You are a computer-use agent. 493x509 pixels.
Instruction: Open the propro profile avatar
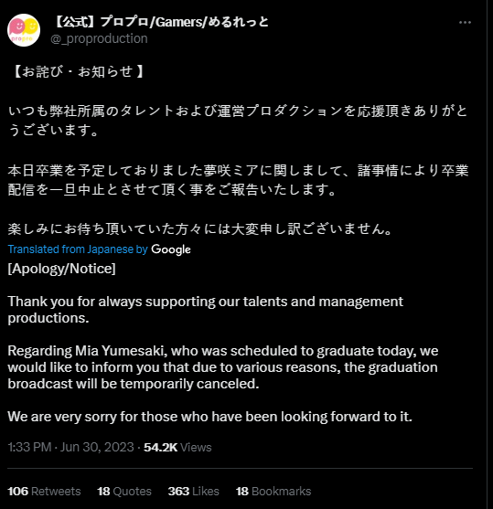pyautogui.click(x=24, y=30)
